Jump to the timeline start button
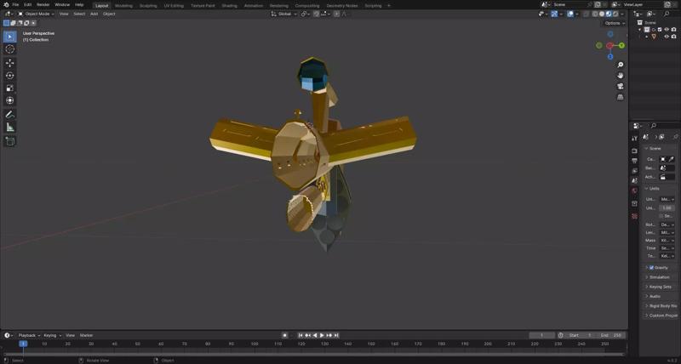The height and width of the screenshot is (364, 681). [300, 335]
